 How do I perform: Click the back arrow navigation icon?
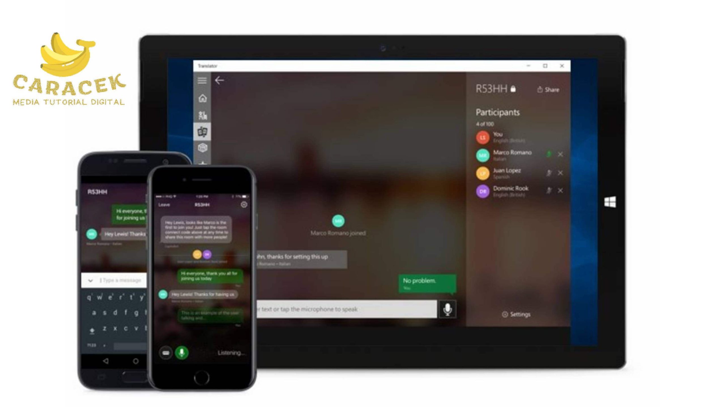click(219, 81)
